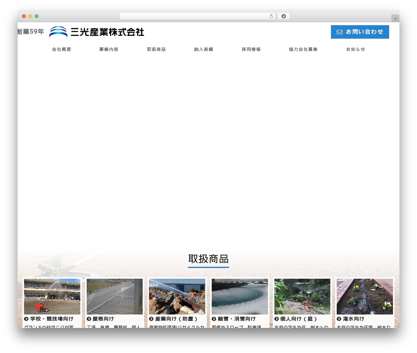The width and height of the screenshot is (417, 353).
Task: Click the snow-melting roof photo
Action: [240, 296]
